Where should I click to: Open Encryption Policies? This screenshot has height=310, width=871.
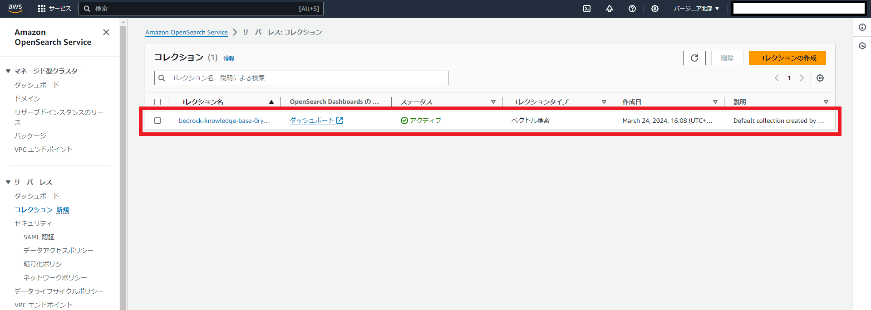46,264
